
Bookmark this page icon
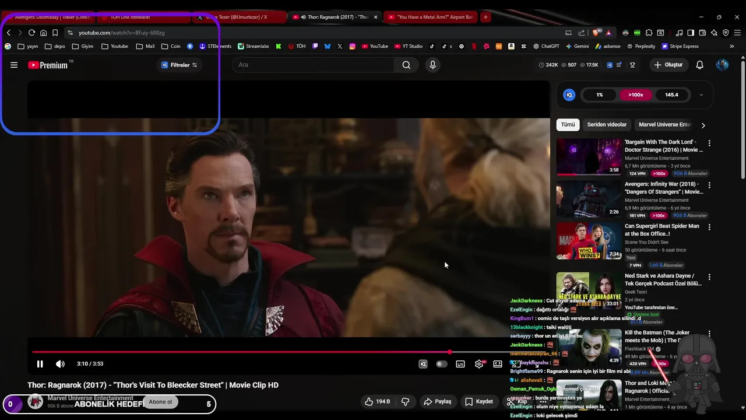tap(55, 33)
